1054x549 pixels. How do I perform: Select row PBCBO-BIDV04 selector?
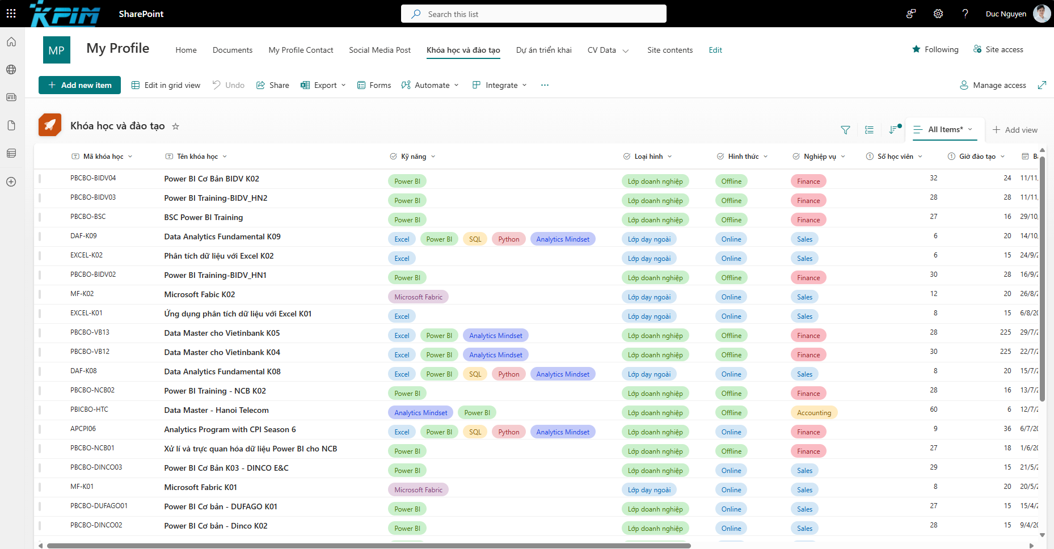click(40, 179)
